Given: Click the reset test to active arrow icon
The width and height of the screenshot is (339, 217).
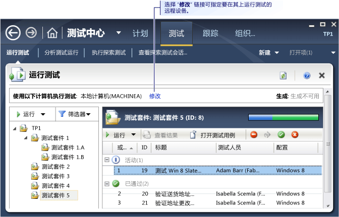Looking at the screenshot, I should coord(267,135).
